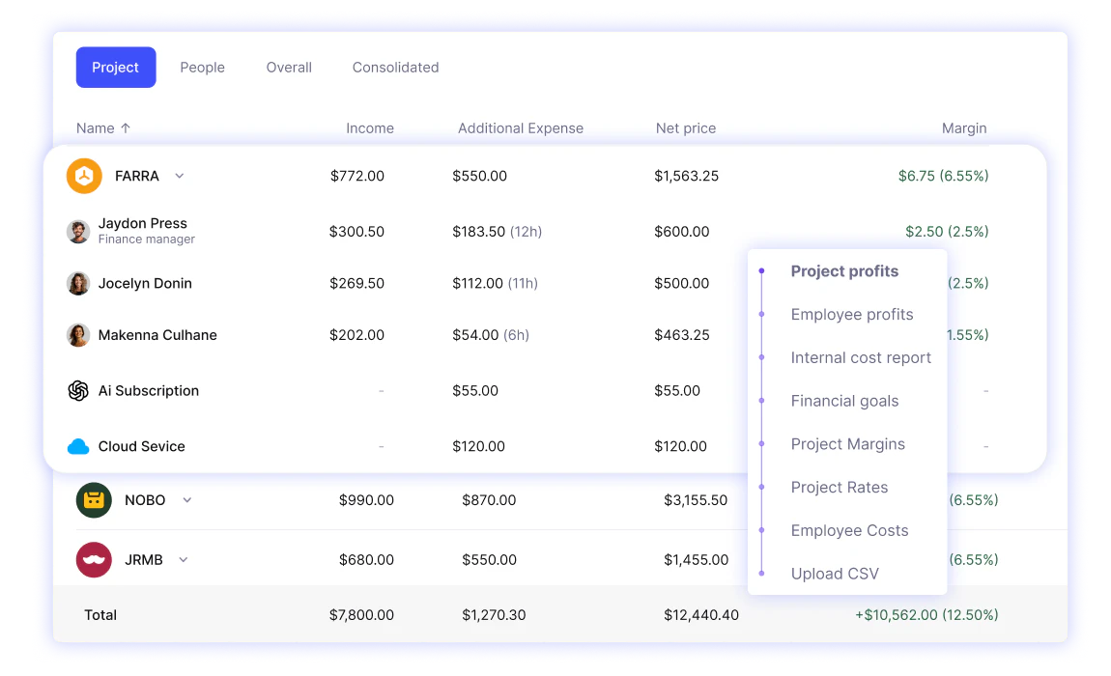Click the Cloud Sevice blue cloud icon
The image size is (1111, 676).
78,446
